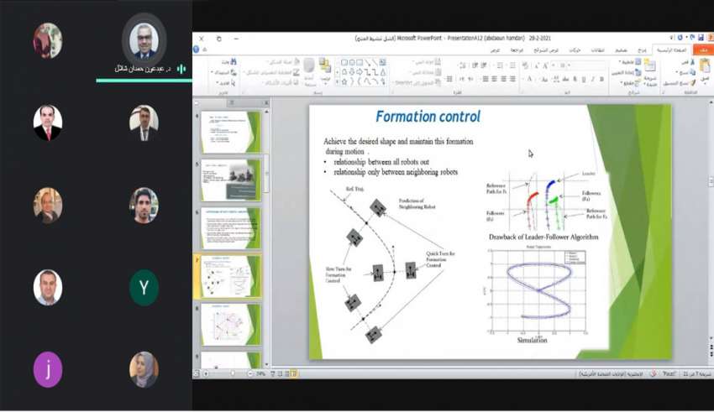Click the Find binoculars icon

tap(234, 61)
